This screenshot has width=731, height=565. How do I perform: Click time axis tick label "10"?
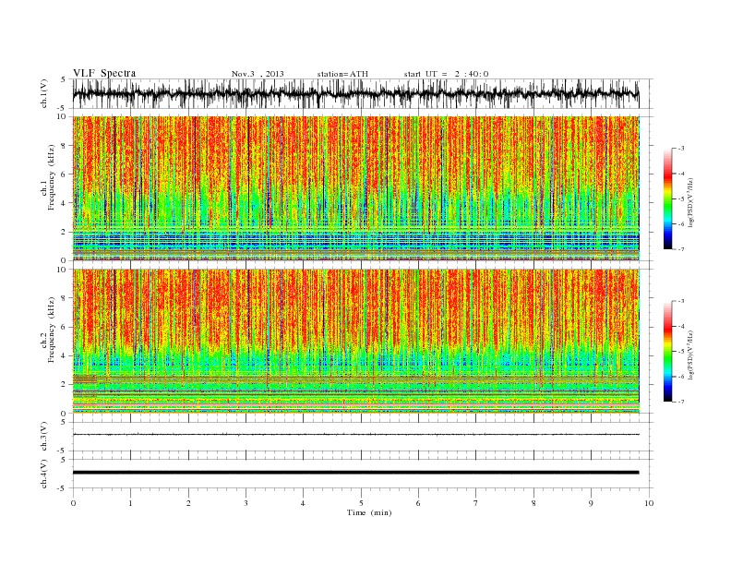(649, 503)
